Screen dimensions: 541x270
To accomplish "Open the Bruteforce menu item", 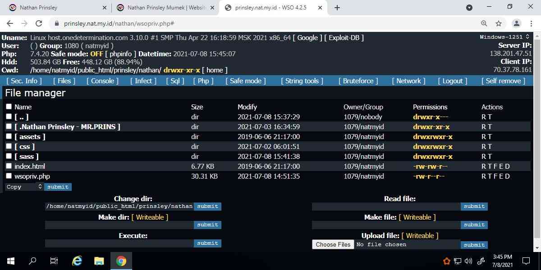I will (x=358, y=81).
